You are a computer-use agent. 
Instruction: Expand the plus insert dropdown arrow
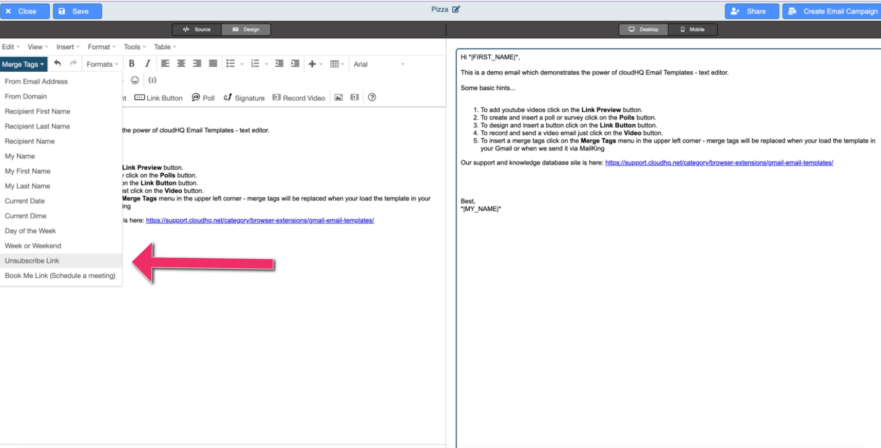[321, 64]
